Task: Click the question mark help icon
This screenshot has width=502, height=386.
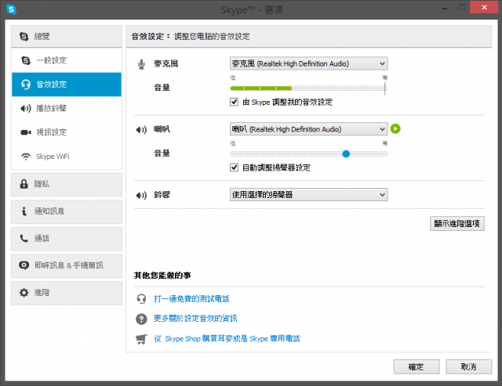Action: pos(141,319)
